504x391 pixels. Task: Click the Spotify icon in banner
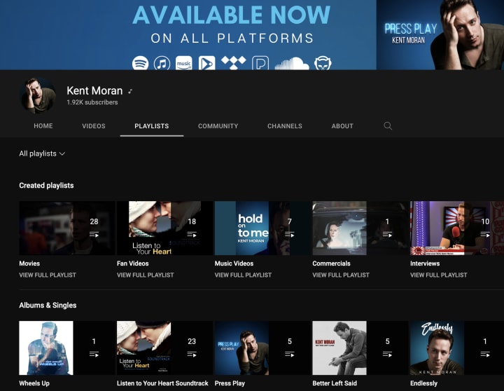tap(141, 63)
